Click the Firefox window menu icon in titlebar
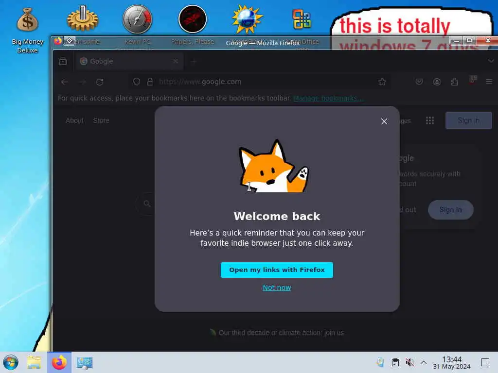The width and height of the screenshot is (498, 373). (x=58, y=41)
